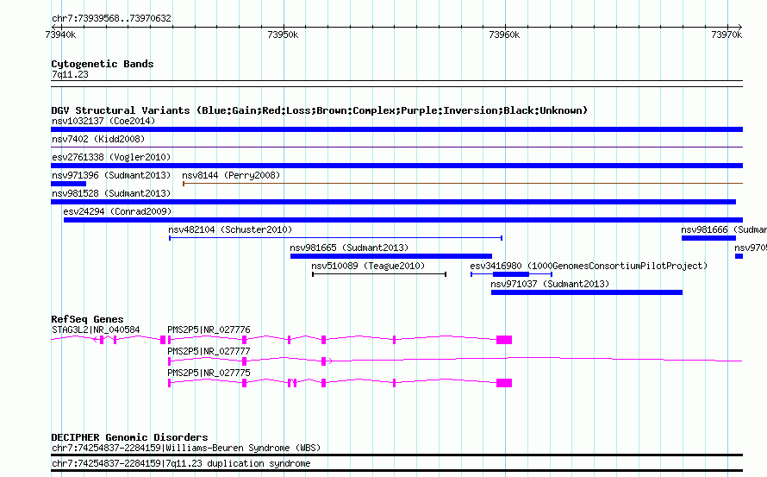Click the nsv8144 (Perry2008) label
Image resolution: width=767 pixels, height=477 pixels.
point(231,175)
